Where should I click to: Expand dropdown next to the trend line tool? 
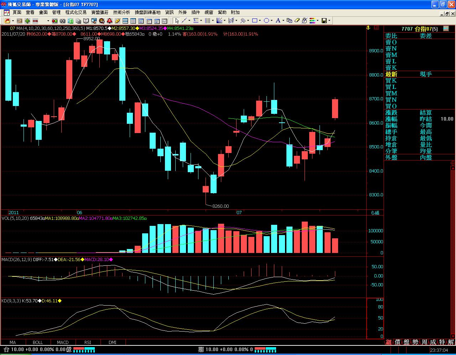tap(190, 21)
